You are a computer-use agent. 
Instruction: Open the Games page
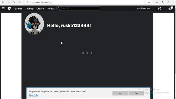[18, 9]
